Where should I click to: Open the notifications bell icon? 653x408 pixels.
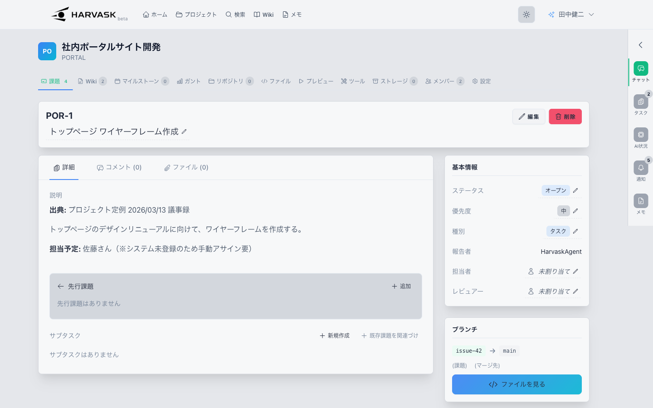(x=640, y=168)
